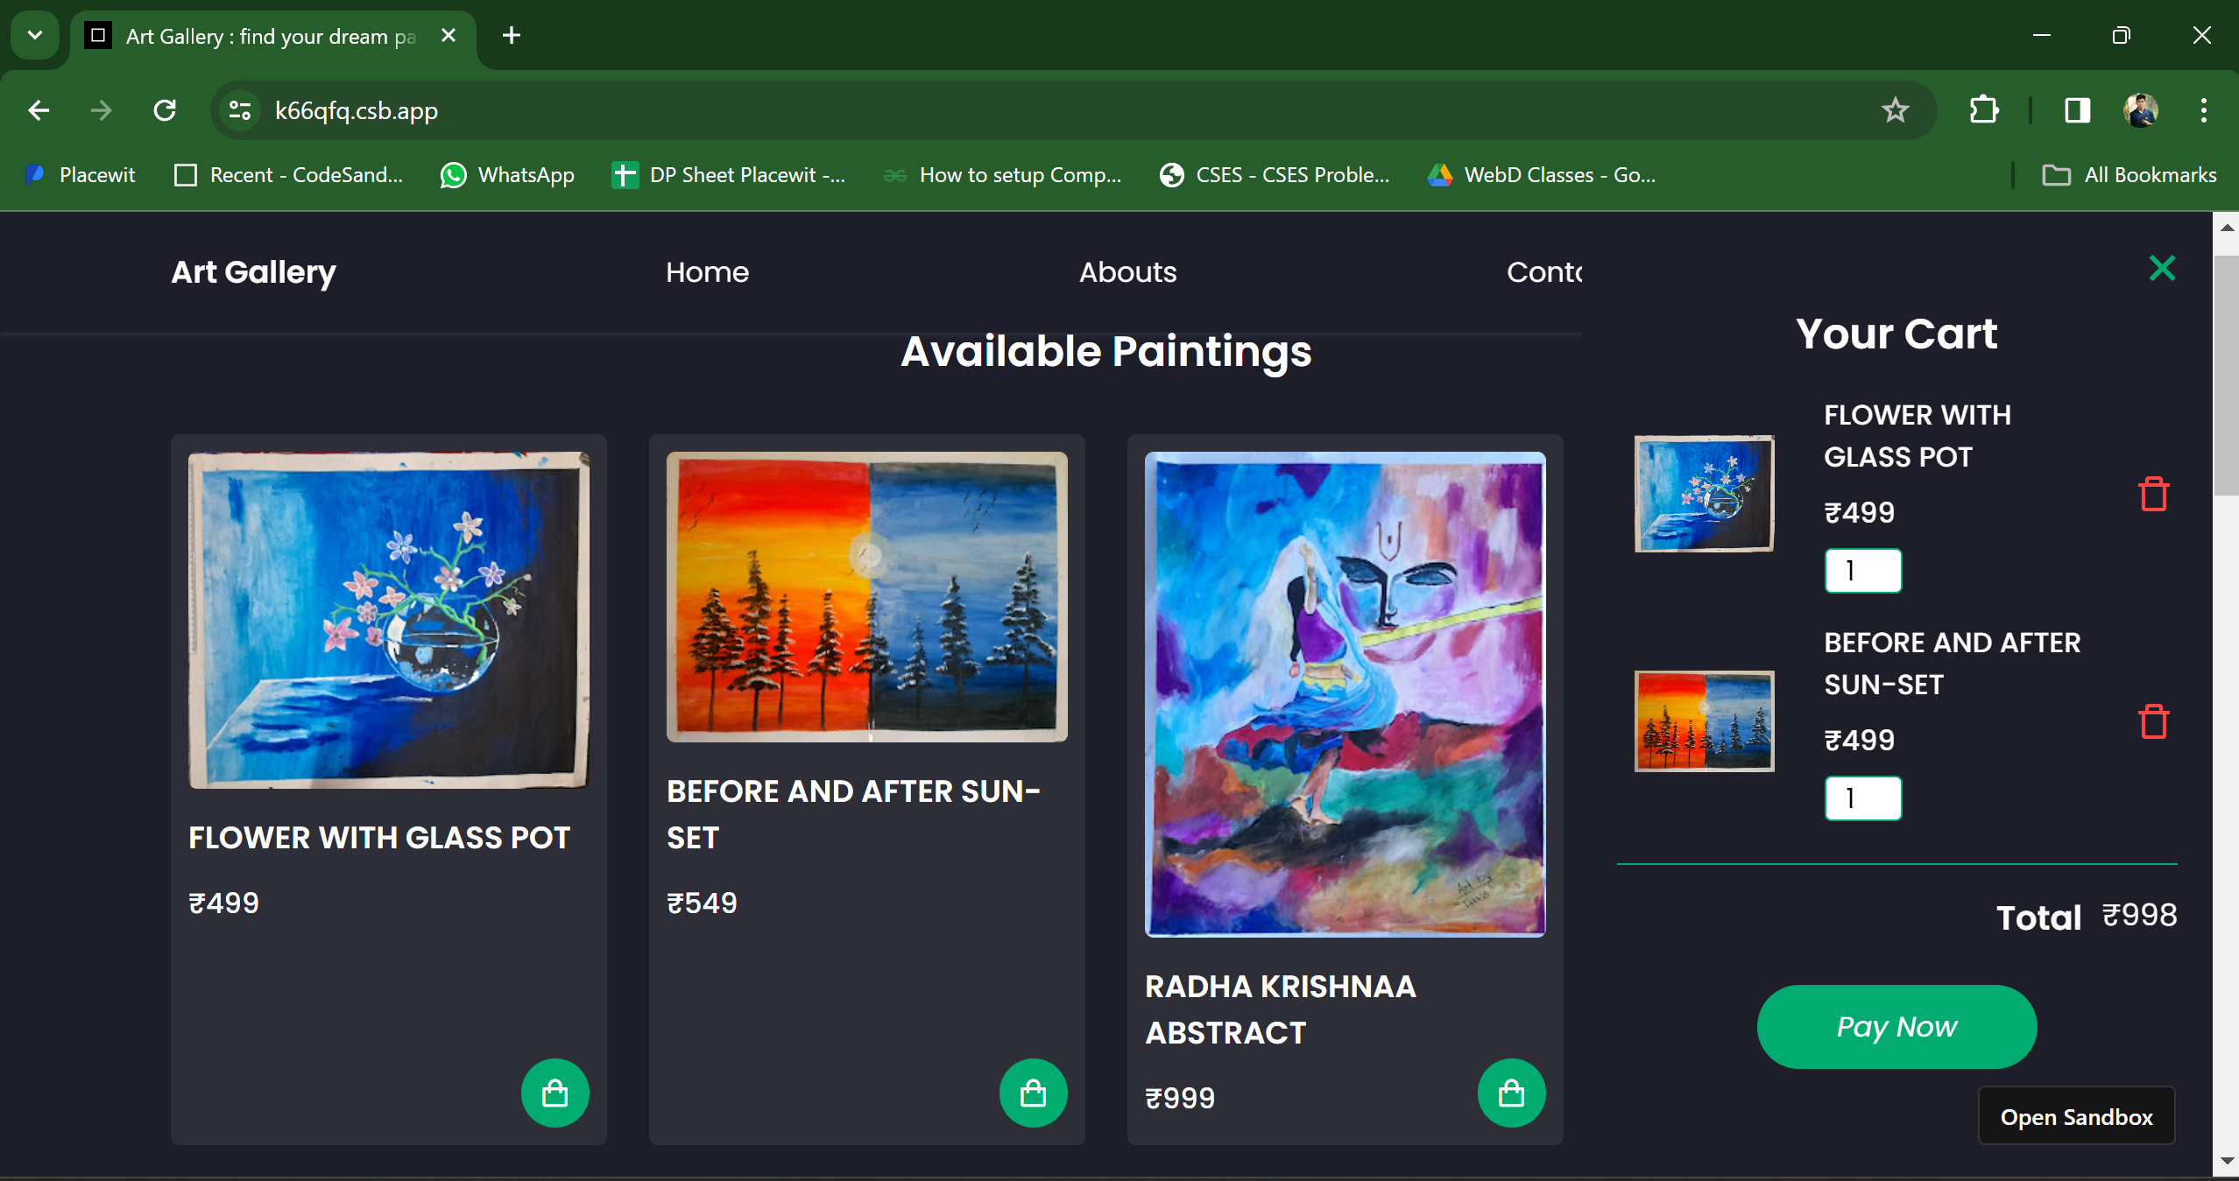The image size is (2239, 1181).
Task: Open the Chrome profile avatar
Action: 2140,110
